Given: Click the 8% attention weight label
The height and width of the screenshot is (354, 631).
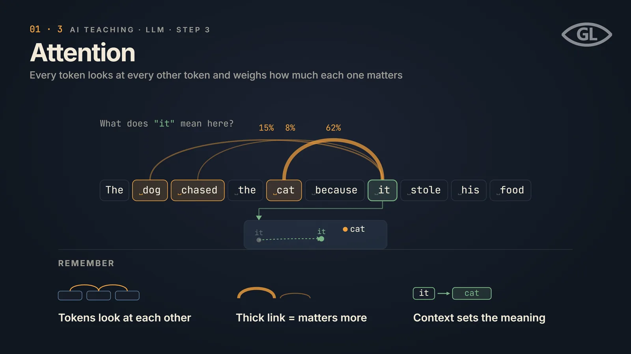Looking at the screenshot, I should 290,128.
